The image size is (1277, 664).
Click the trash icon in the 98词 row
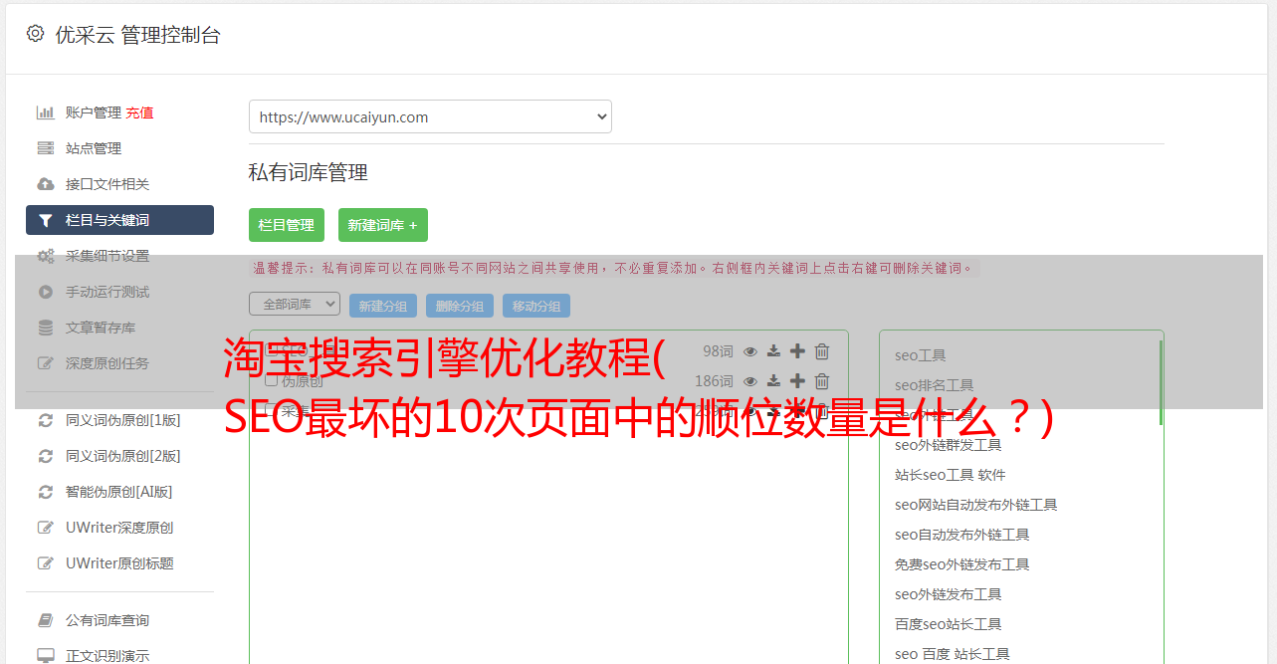click(x=822, y=351)
